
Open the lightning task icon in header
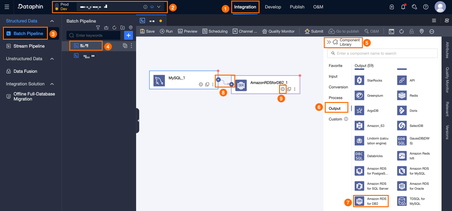coord(392,7)
